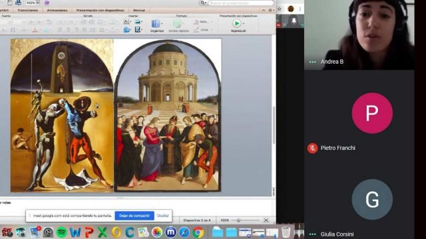The height and width of the screenshot is (239, 426).
Task: Click Andrea B's video tile
Action: point(359,35)
